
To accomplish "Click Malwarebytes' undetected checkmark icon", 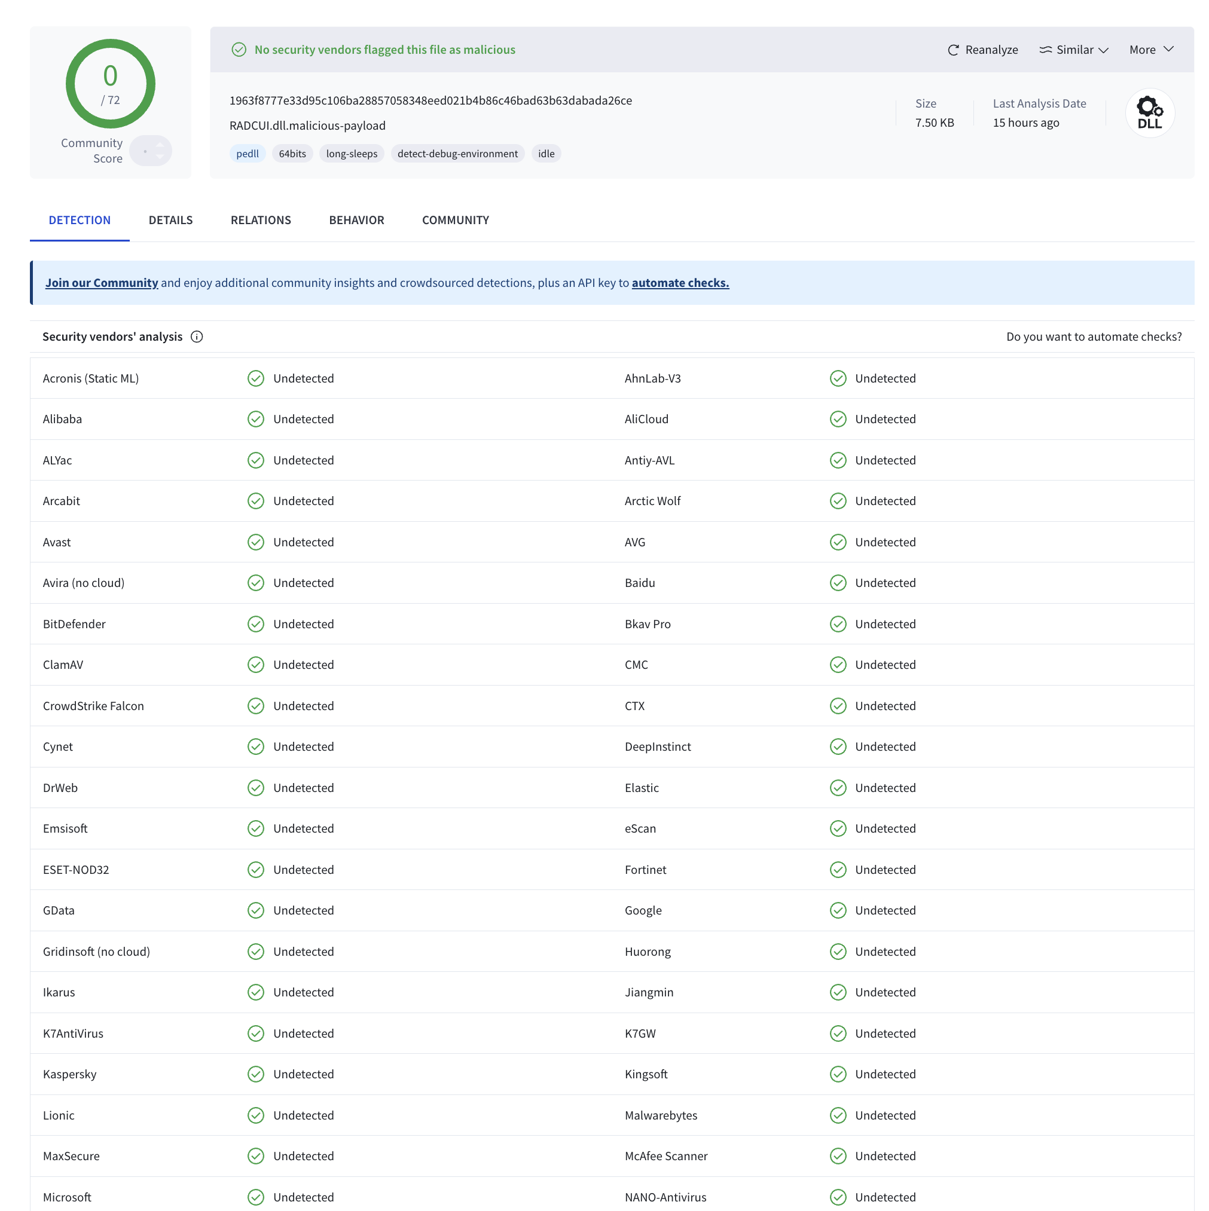I will coord(838,1115).
